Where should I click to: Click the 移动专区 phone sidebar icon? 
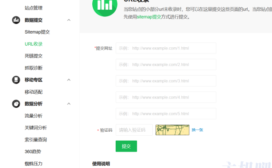[x=16, y=80]
